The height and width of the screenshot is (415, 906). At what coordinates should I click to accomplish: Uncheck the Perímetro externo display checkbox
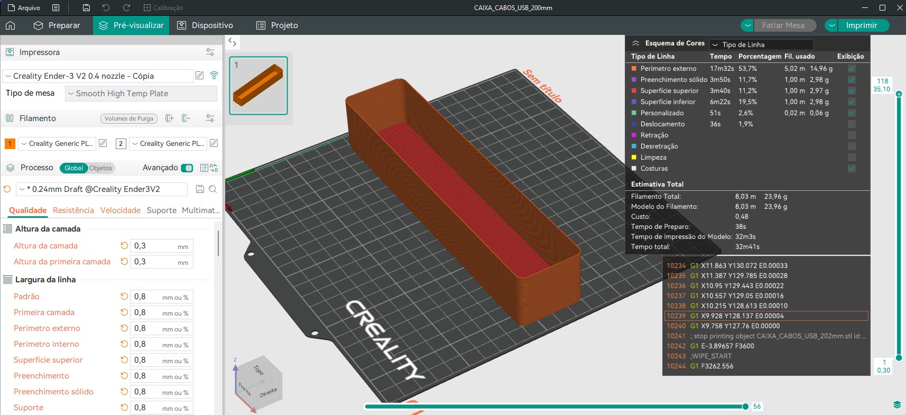[x=851, y=69]
